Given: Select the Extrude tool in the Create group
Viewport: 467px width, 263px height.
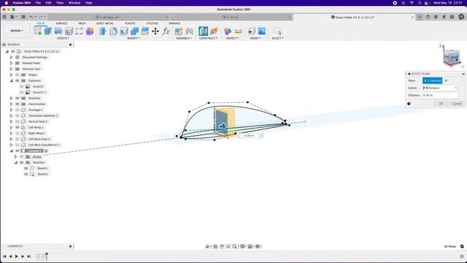Looking at the screenshot, I should (48, 31).
